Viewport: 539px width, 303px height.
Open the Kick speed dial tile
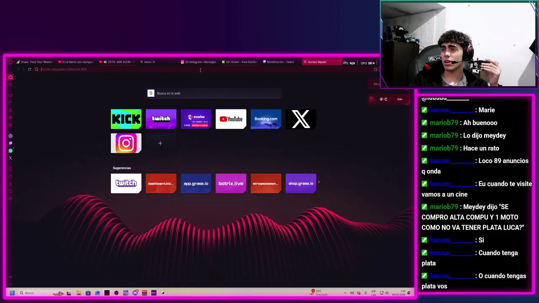(x=126, y=119)
